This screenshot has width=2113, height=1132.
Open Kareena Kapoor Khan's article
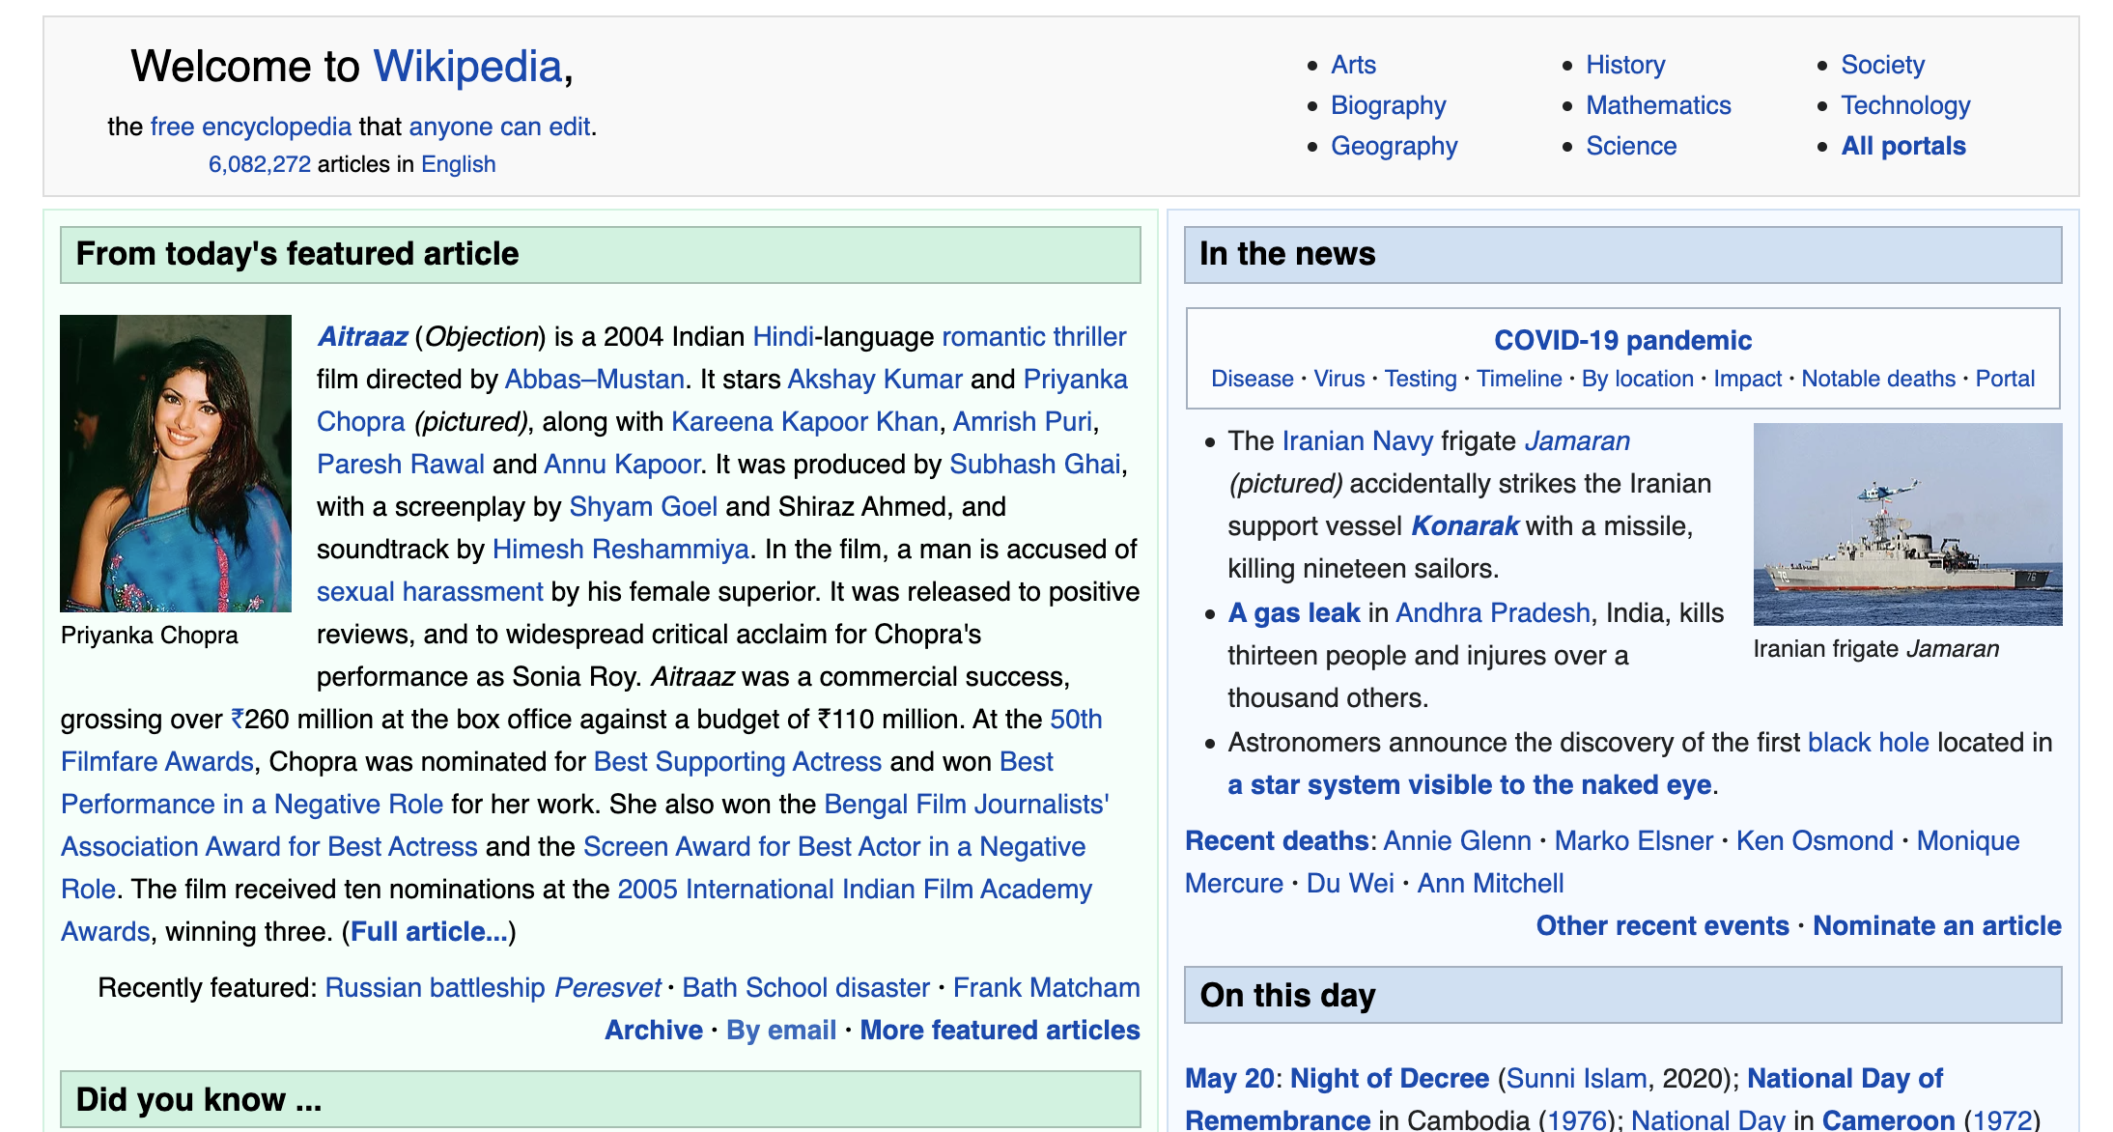coord(804,422)
